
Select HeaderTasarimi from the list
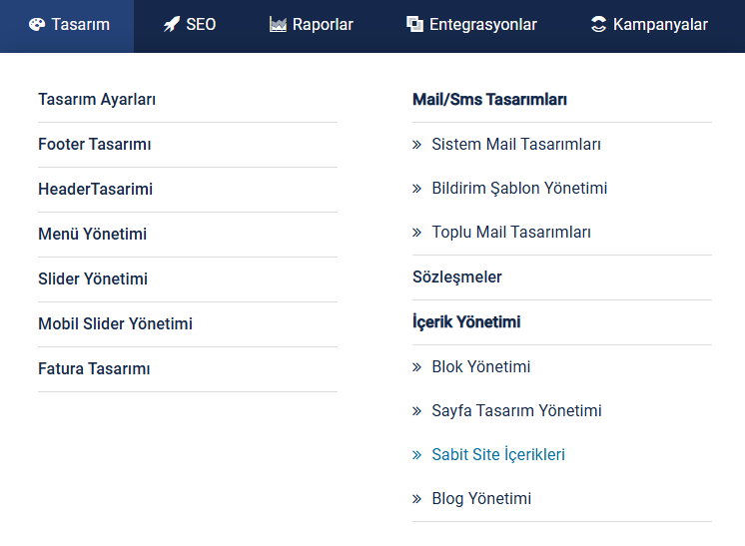point(96,189)
